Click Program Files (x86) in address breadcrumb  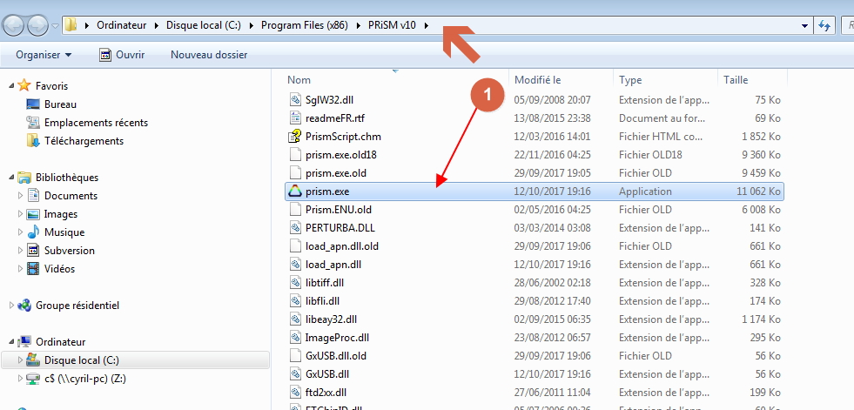click(x=304, y=25)
